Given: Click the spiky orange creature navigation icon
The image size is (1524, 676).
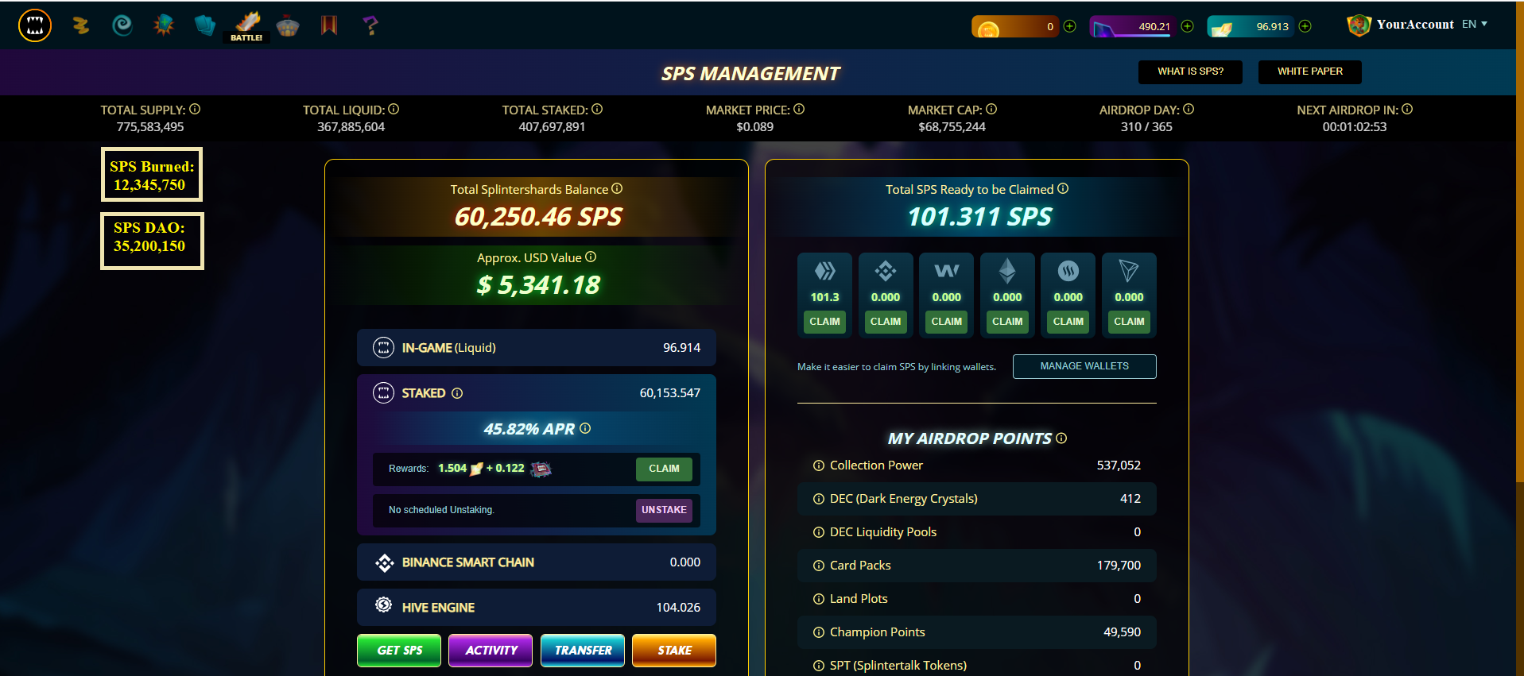Looking at the screenshot, I should point(164,25).
